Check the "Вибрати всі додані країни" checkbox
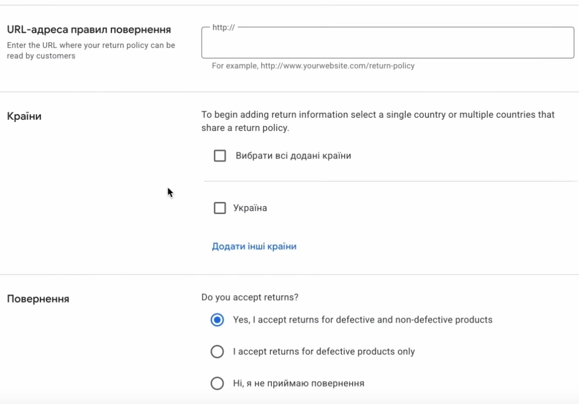 click(220, 156)
